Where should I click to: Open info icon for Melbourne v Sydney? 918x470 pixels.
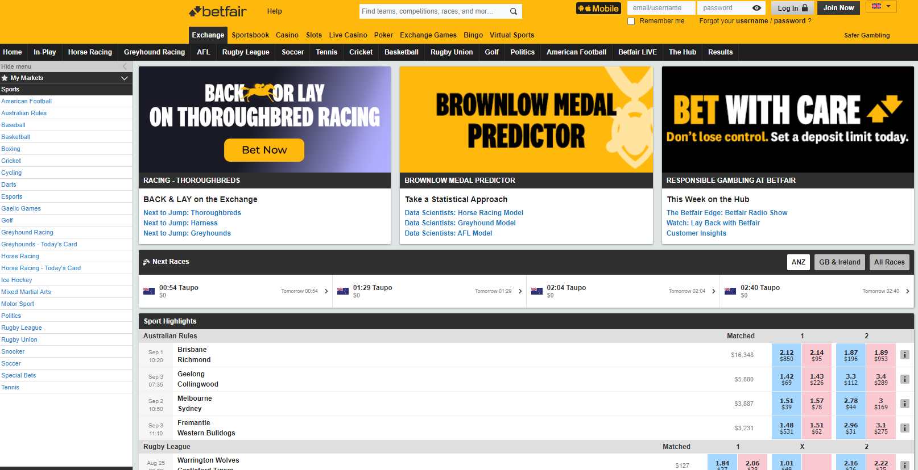click(x=905, y=404)
